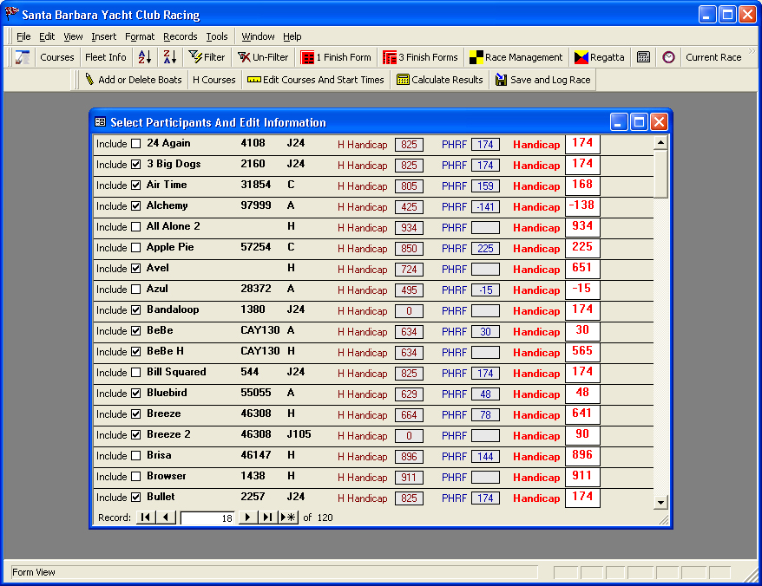Go to first record
Viewport: 762px width, 586px height.
pyautogui.click(x=145, y=518)
